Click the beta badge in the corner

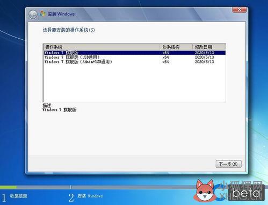(246, 193)
